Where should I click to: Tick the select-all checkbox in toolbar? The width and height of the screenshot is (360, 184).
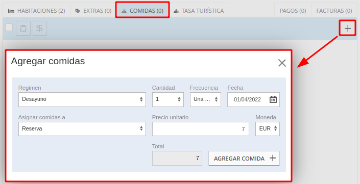(x=9, y=27)
